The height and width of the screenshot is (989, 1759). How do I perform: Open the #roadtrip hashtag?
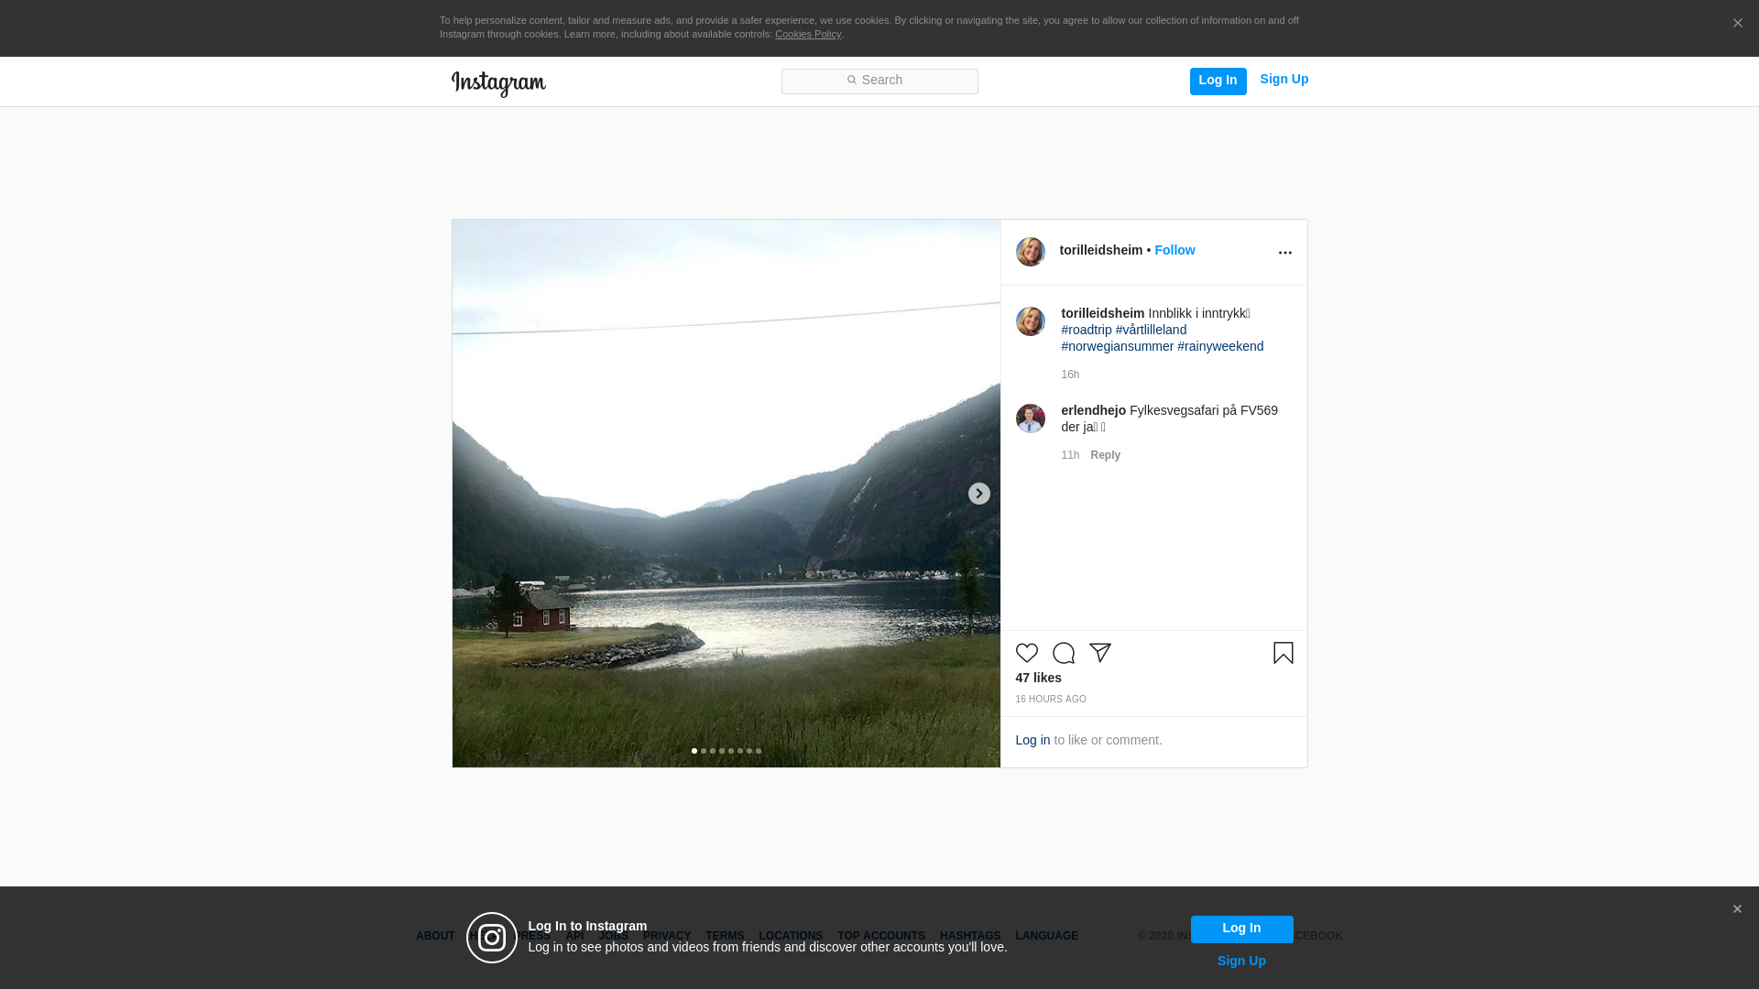coord(1087,330)
